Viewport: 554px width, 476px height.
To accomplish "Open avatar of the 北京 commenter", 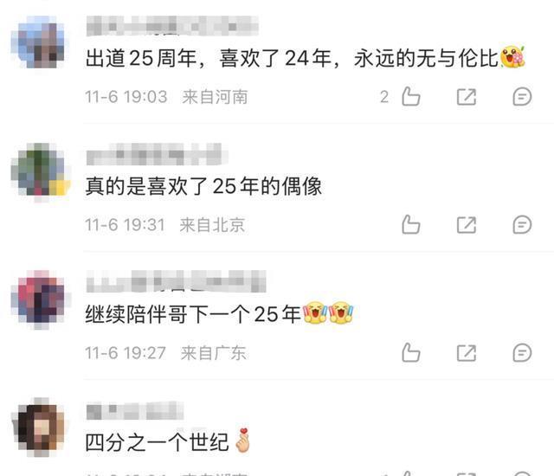I will click(40, 170).
